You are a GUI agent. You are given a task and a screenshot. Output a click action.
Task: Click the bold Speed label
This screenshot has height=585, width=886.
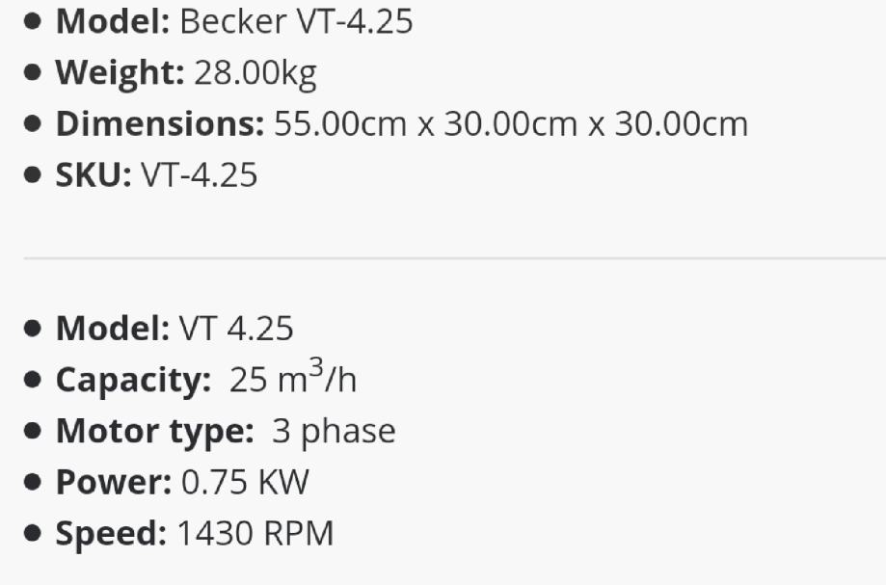coord(110,533)
